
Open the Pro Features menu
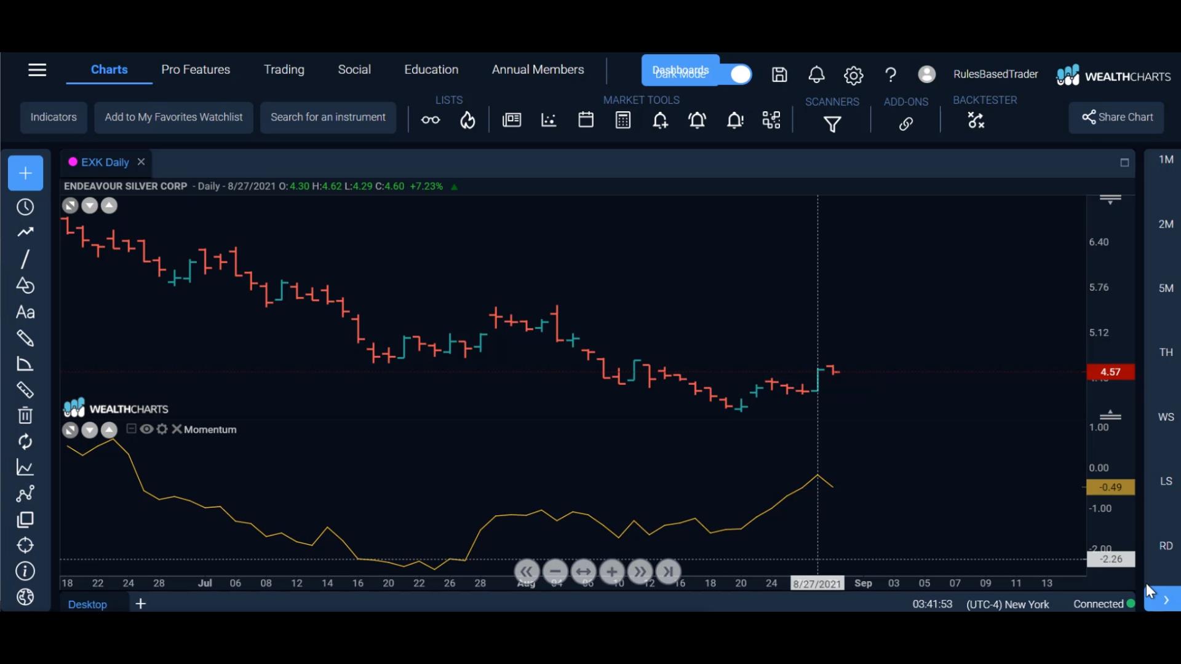(x=196, y=69)
